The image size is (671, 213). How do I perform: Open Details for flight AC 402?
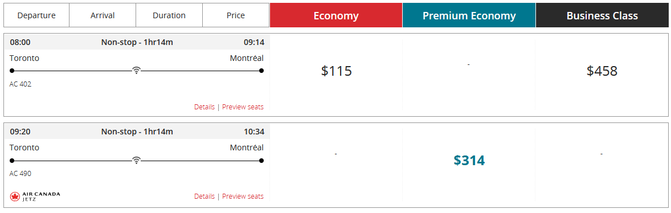[x=204, y=107]
